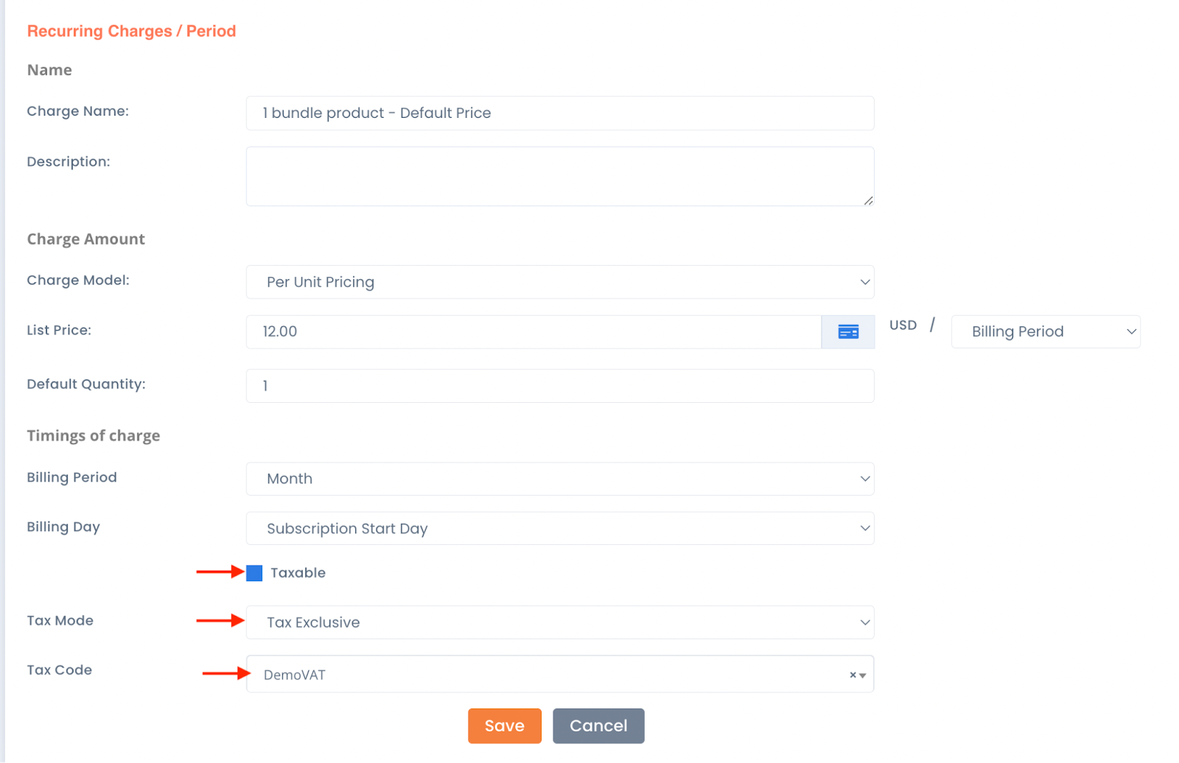Click the Tax Code DemoVAT combo box
The width and height of the screenshot is (1179, 763).
[x=560, y=674]
